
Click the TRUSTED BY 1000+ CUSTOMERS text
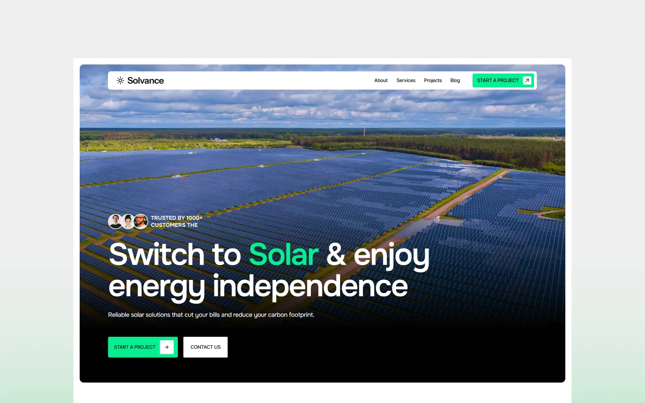[176, 221]
